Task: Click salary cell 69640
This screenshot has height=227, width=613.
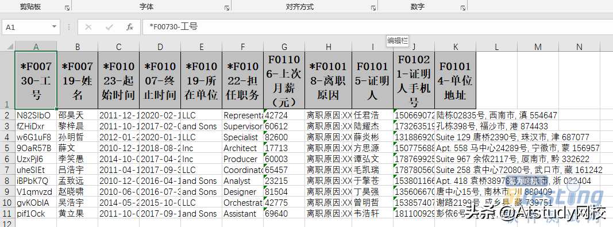Action: click(x=284, y=214)
